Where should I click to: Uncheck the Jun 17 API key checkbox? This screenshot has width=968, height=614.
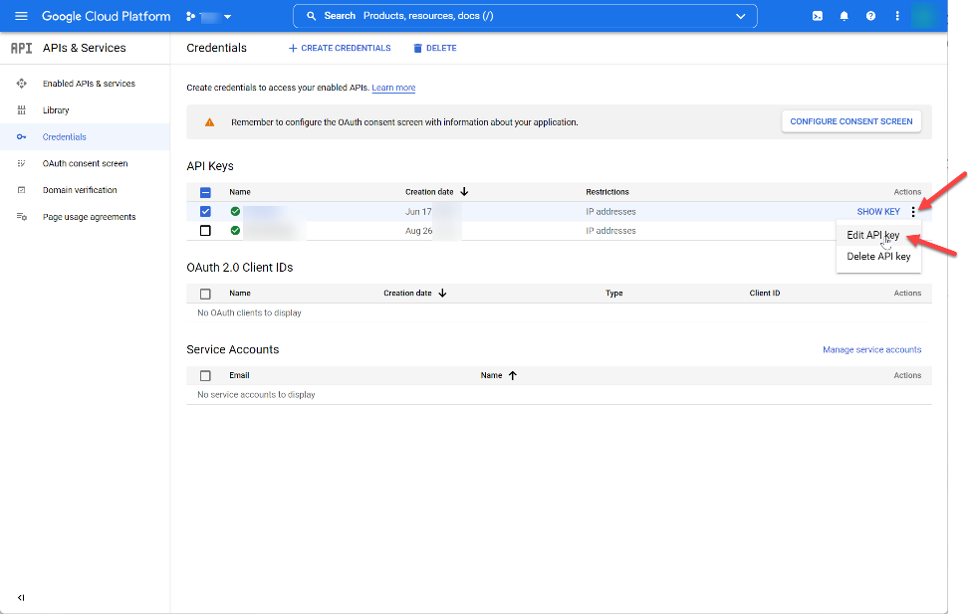[x=205, y=212]
